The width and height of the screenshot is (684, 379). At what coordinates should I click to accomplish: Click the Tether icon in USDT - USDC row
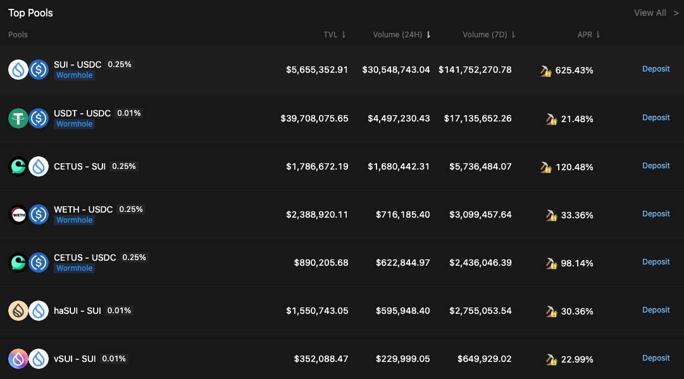[x=18, y=118]
